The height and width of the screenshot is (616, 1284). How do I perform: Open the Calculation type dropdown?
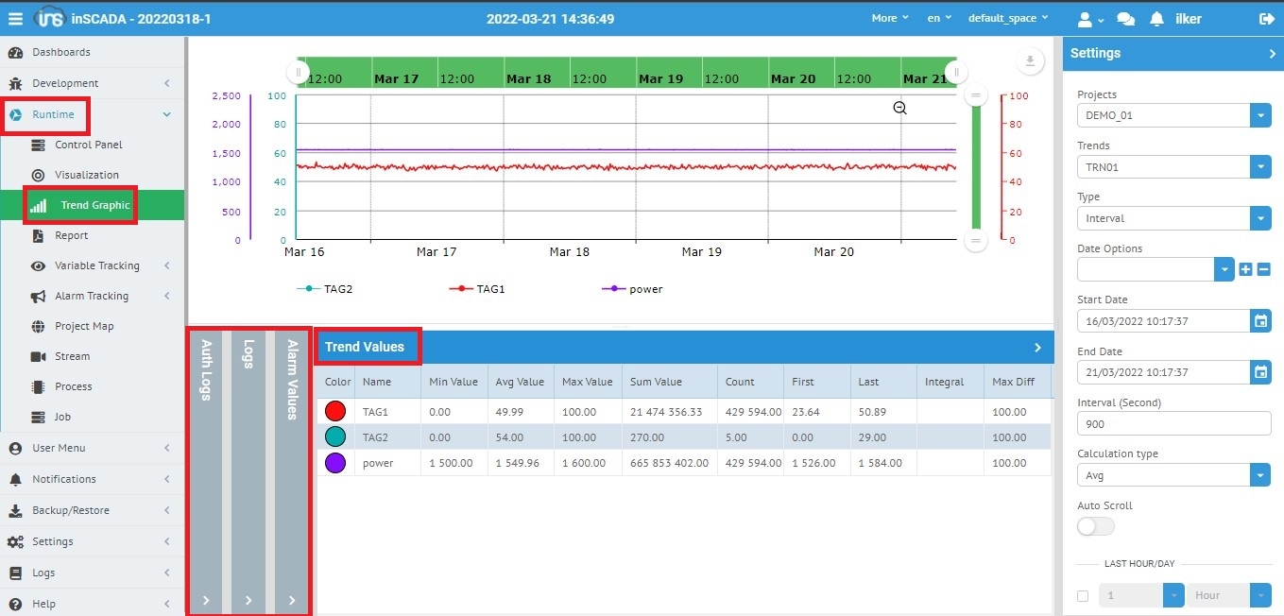click(x=1260, y=475)
